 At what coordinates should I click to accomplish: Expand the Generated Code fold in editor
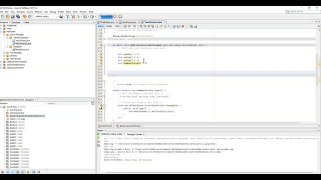[x=104, y=39]
